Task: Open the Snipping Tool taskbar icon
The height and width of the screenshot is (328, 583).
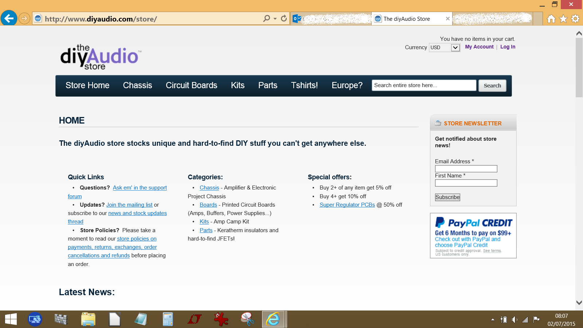Action: click(247, 320)
